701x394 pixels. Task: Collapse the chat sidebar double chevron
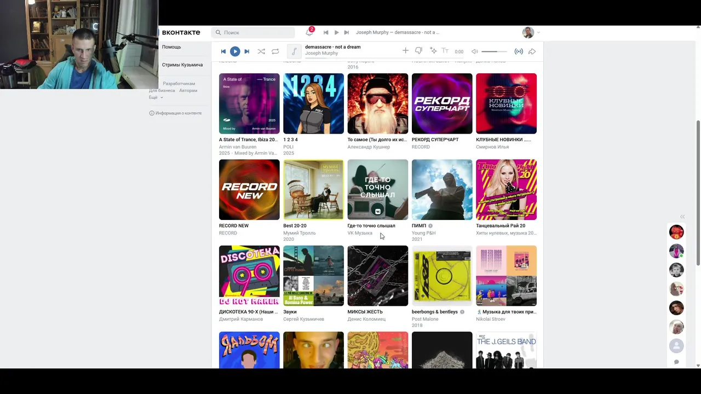tap(682, 217)
